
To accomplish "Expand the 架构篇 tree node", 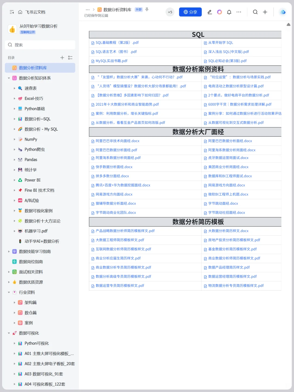I will tap(14, 303).
